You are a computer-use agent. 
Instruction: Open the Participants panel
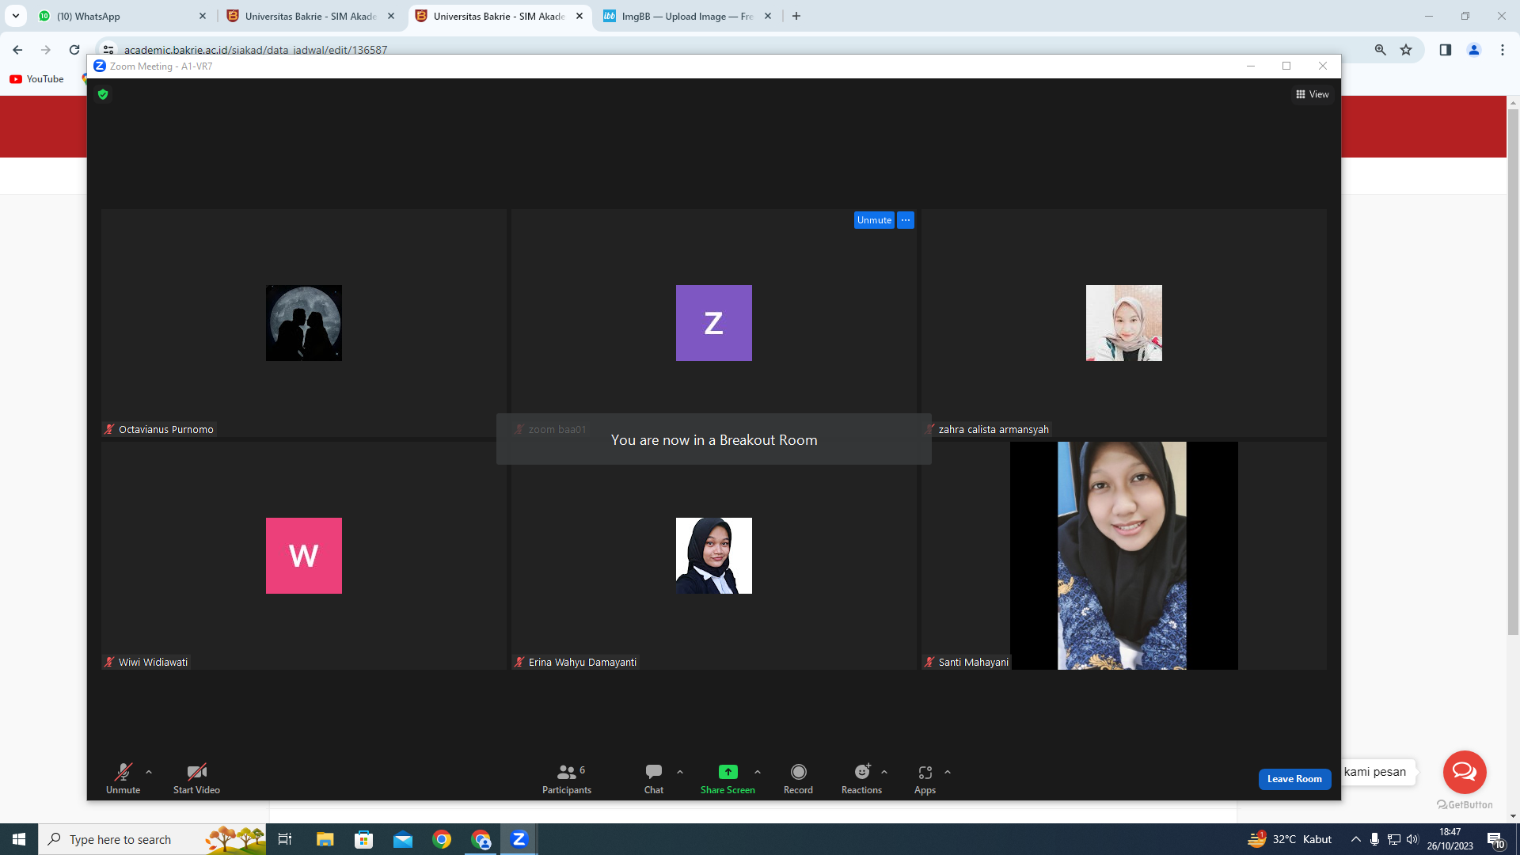(x=567, y=779)
